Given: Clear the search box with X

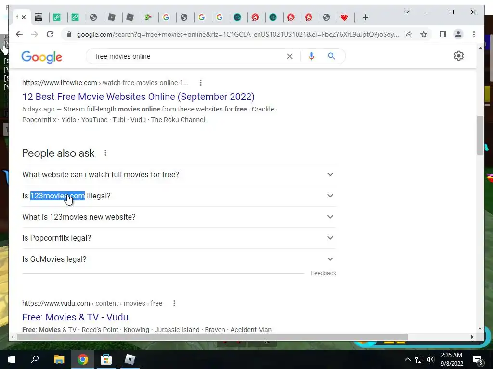Looking at the screenshot, I should point(289,56).
